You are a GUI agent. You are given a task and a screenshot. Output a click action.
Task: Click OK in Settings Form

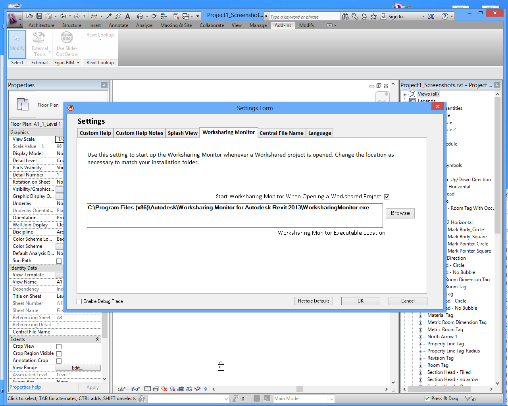pos(360,301)
